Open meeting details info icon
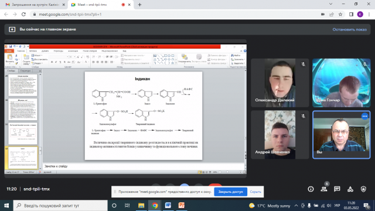Viewport: 375px width, 211px height. point(311,189)
